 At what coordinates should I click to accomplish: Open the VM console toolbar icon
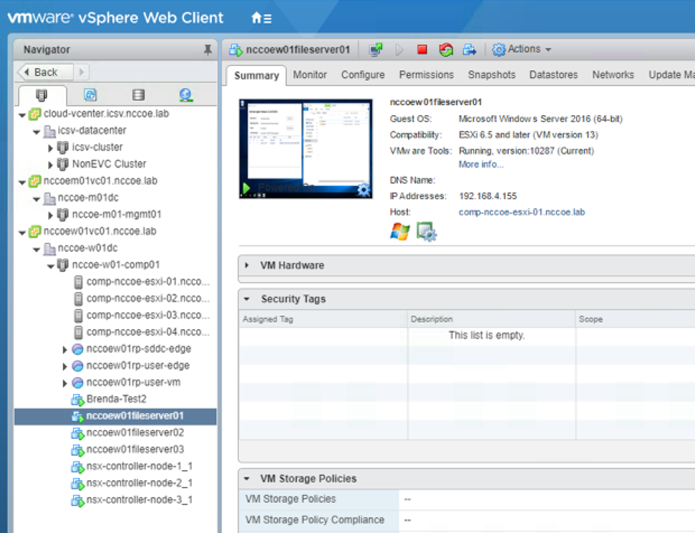[x=376, y=49]
